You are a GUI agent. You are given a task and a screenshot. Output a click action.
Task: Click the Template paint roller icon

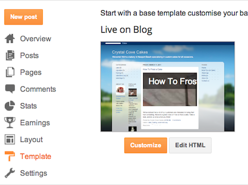point(10,156)
